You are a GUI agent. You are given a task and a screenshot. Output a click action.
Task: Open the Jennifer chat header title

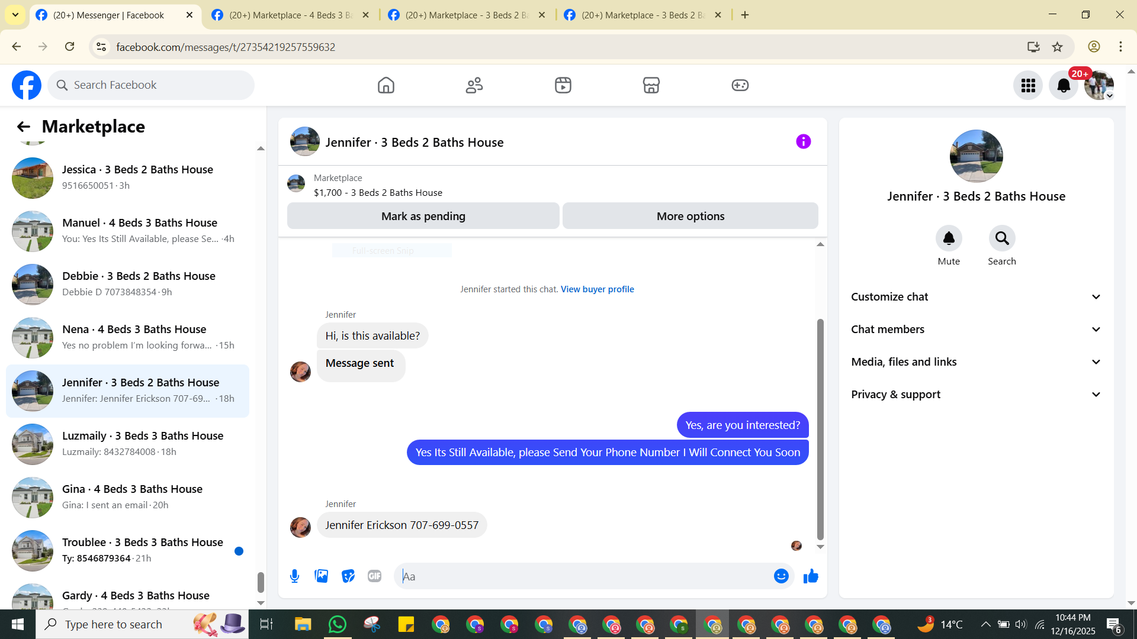coord(414,143)
